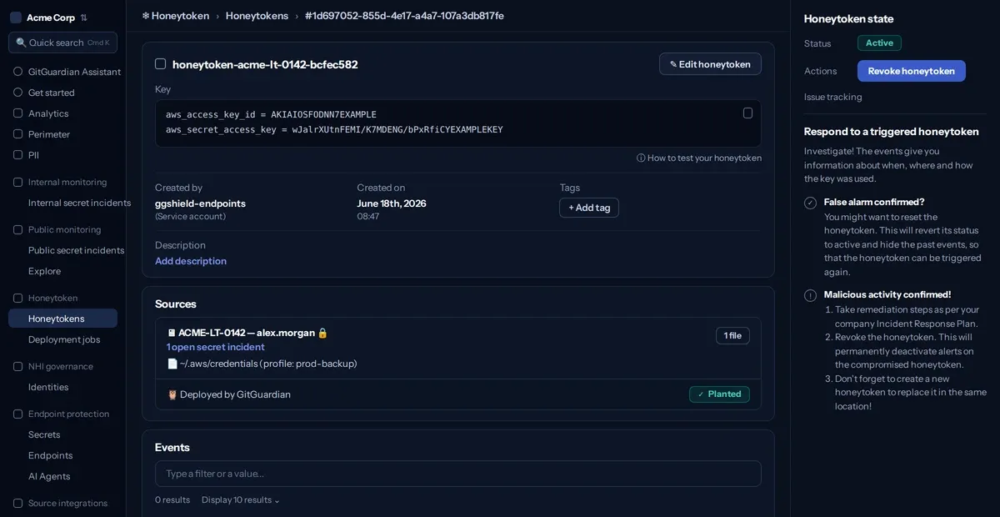
Task: Click the Analytics sidebar icon
Action: (x=18, y=113)
